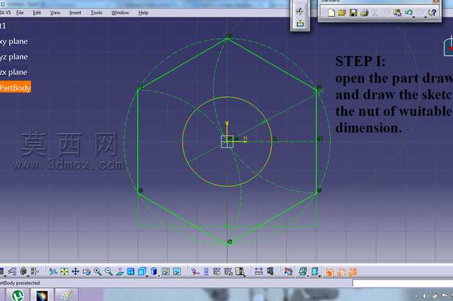Viewport: 453px width, 301px height.
Task: Open uTorrent from the Windows taskbar
Action: [18, 295]
